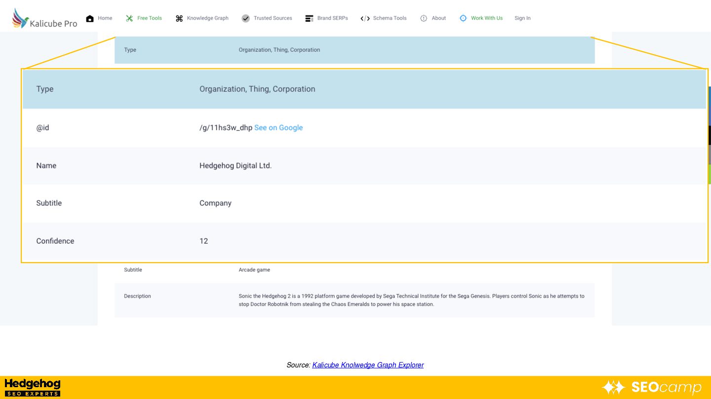Open the Schema Tools menu item
Image resolution: width=711 pixels, height=399 pixels.
point(390,18)
